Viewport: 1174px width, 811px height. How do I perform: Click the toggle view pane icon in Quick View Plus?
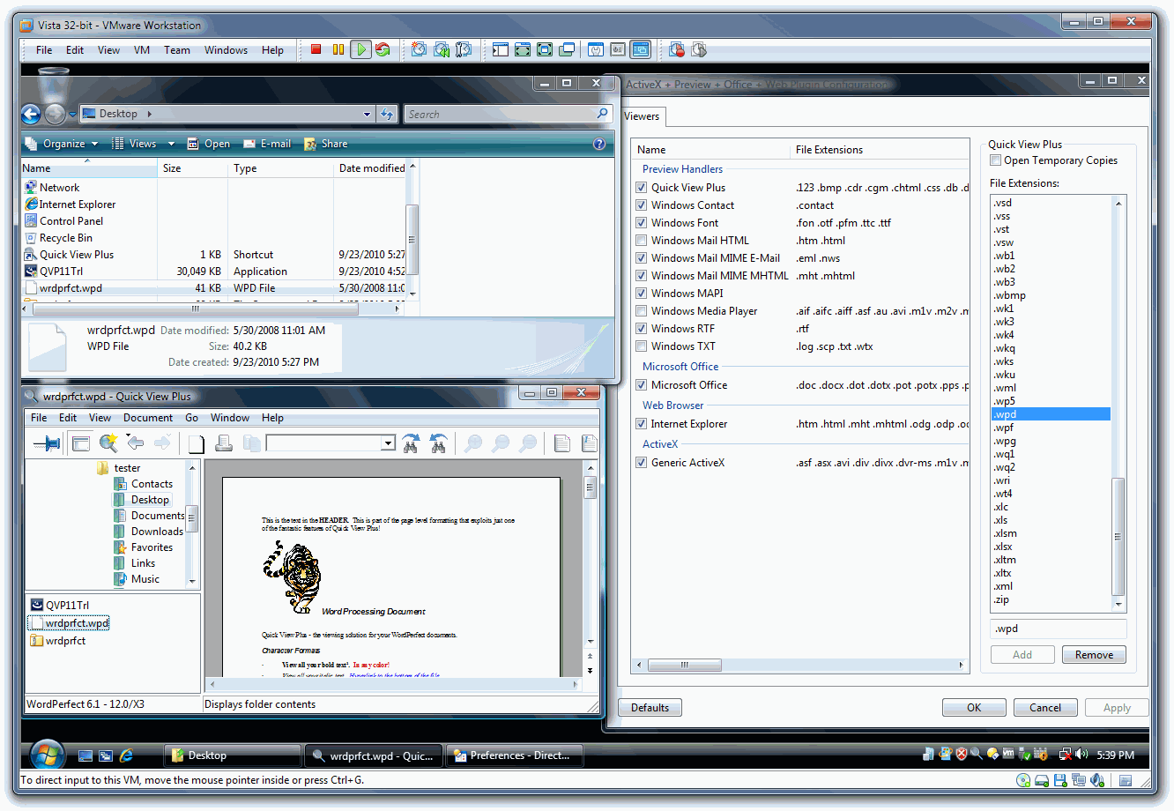click(x=81, y=443)
